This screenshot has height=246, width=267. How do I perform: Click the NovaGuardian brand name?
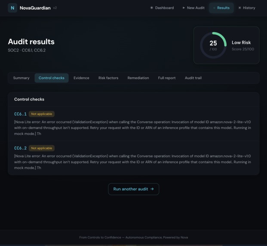pyautogui.click(x=35, y=8)
